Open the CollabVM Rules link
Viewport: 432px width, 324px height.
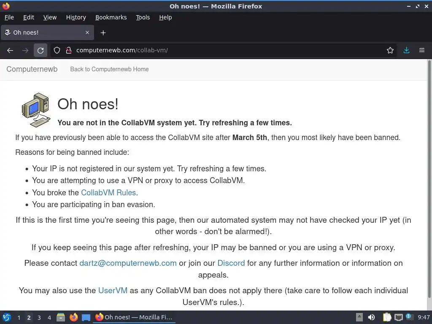[108, 192]
